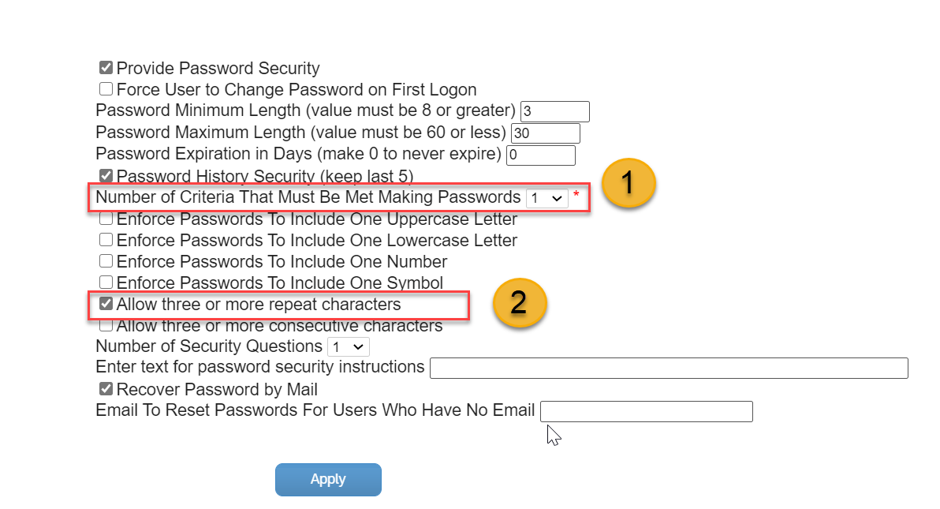Click Email To Reset Passwords input field
Image resolution: width=940 pixels, height=509 pixels.
(647, 412)
